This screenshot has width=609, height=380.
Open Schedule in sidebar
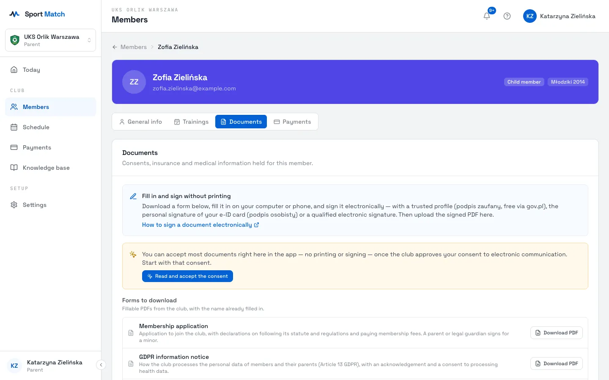50,127
